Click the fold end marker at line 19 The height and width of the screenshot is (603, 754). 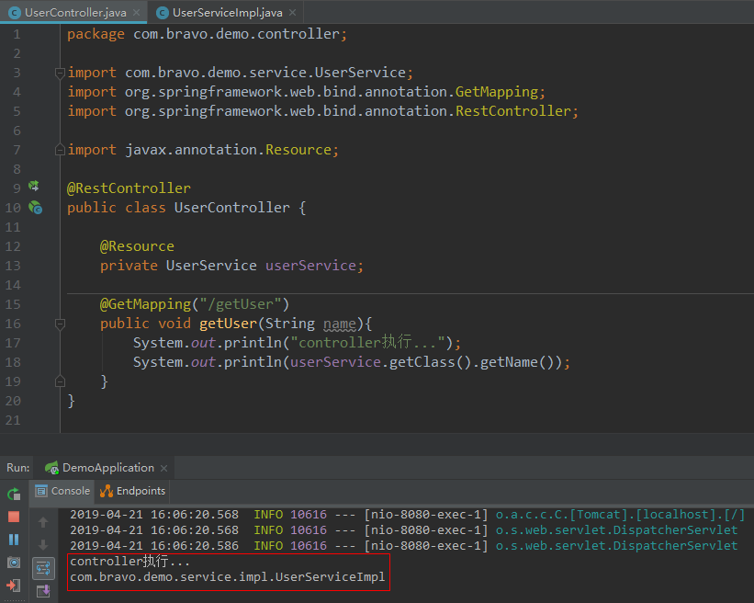[x=60, y=381]
